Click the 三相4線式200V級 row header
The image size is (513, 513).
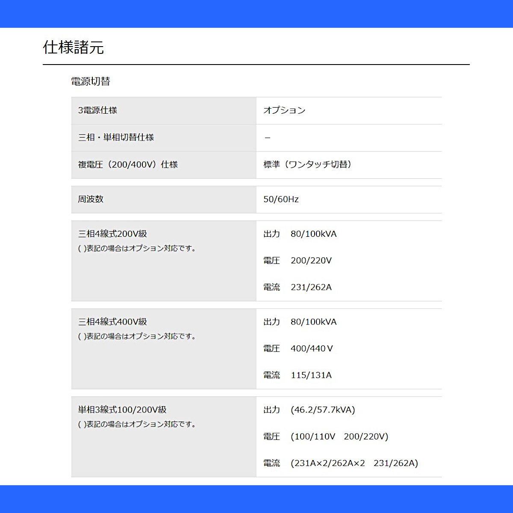point(112,234)
